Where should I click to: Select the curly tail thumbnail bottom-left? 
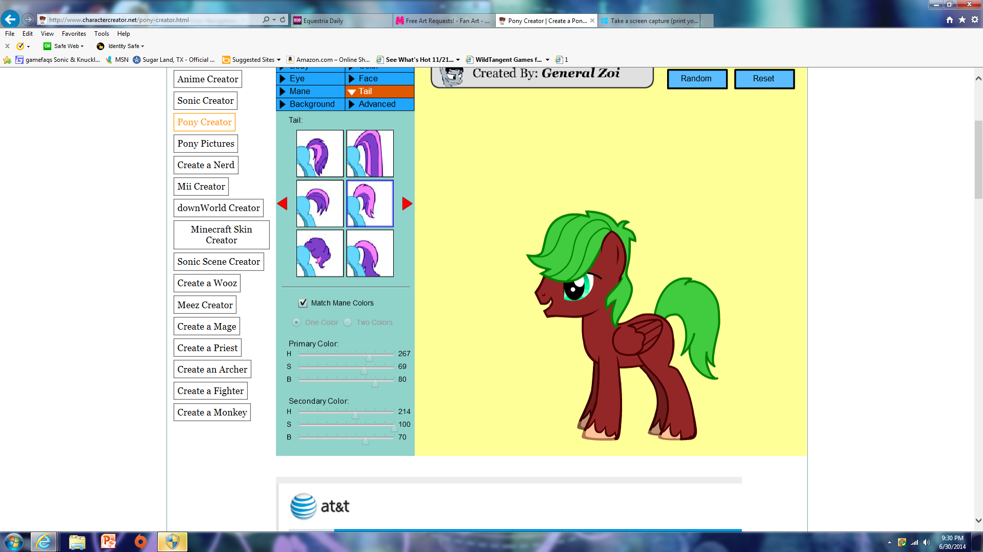320,253
